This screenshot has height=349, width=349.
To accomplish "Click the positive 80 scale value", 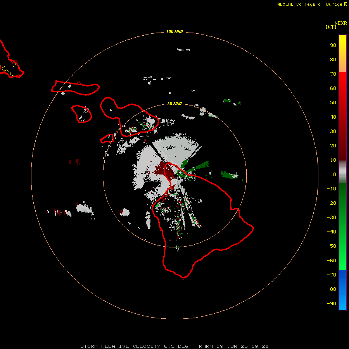I will tap(333, 60).
